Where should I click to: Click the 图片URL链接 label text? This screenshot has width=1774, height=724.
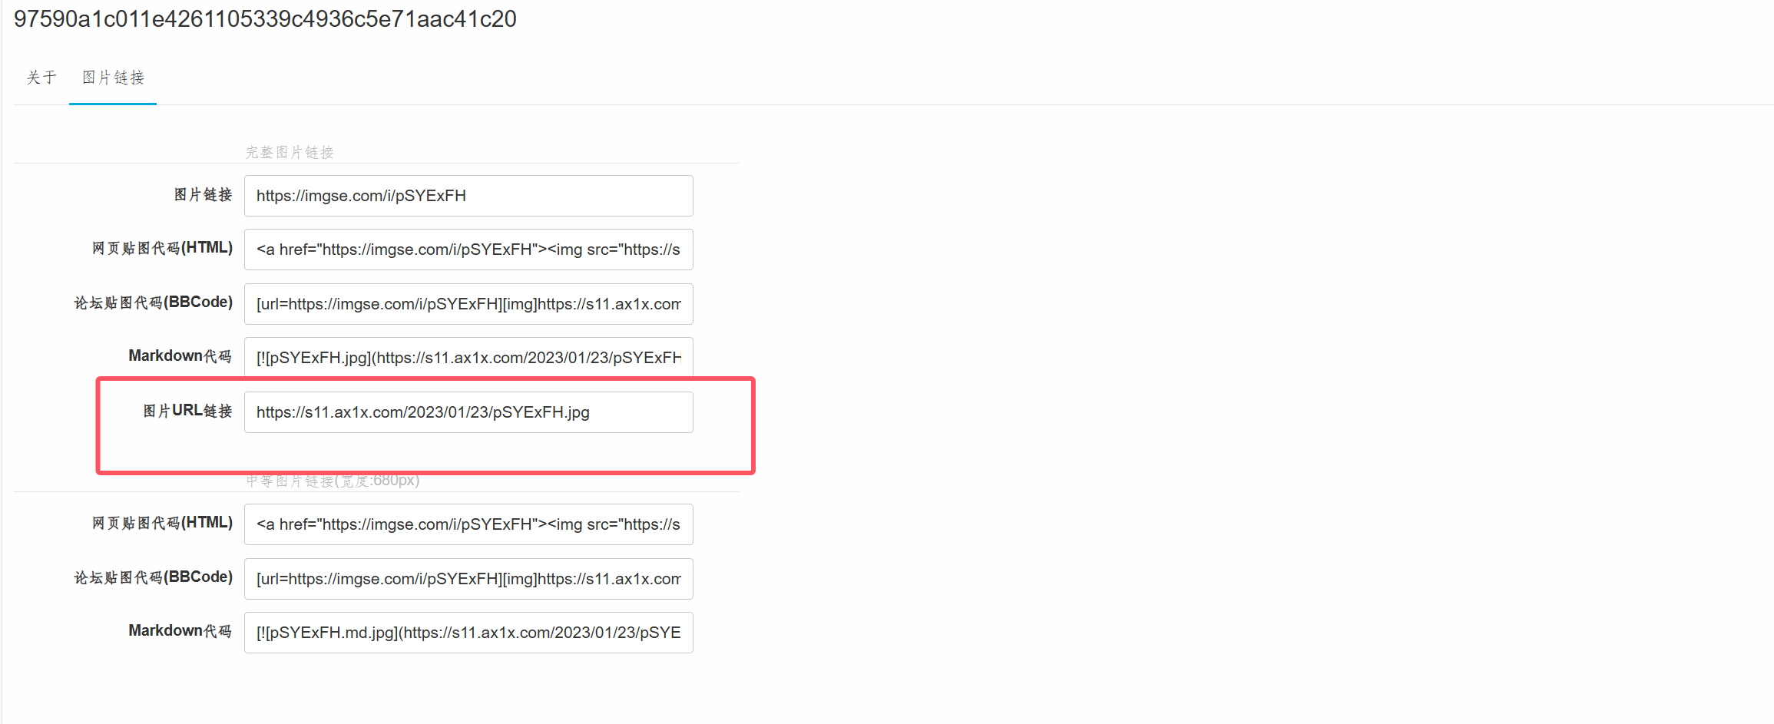point(187,411)
